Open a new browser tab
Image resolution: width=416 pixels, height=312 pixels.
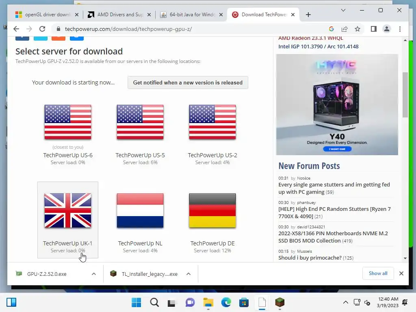click(x=308, y=15)
